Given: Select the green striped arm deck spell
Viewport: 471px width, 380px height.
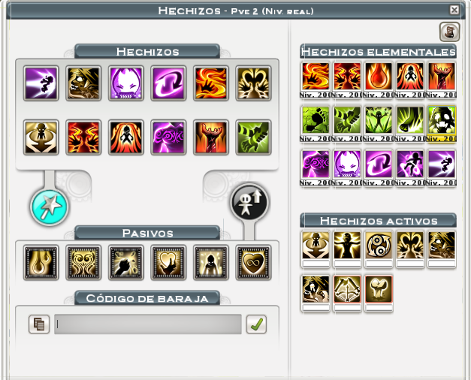Looking at the screenshot, I should 253,137.
